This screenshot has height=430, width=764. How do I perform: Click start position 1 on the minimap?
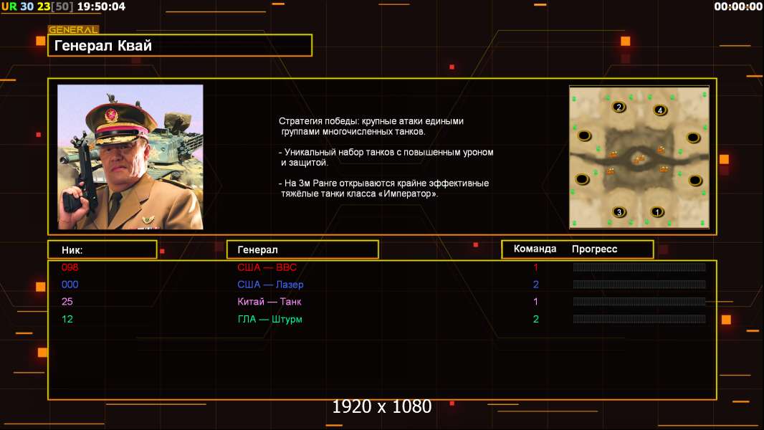(x=656, y=211)
